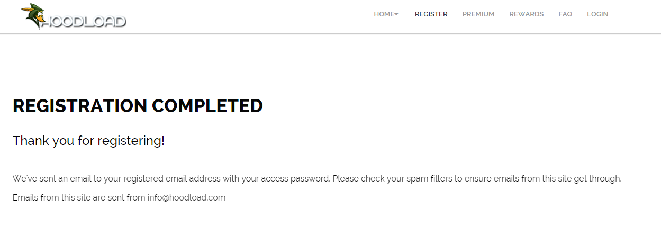
Task: Click the LOGIN link in navbar
Action: click(x=597, y=14)
